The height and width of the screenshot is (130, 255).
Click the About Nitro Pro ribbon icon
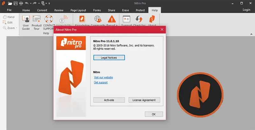[152, 19]
